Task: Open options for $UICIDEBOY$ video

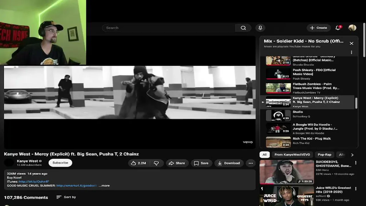Action: point(356,163)
